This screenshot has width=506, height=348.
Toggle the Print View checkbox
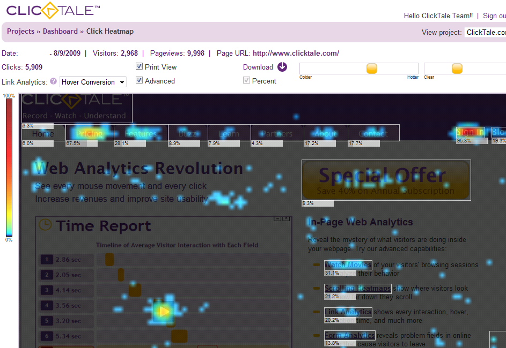tap(139, 66)
